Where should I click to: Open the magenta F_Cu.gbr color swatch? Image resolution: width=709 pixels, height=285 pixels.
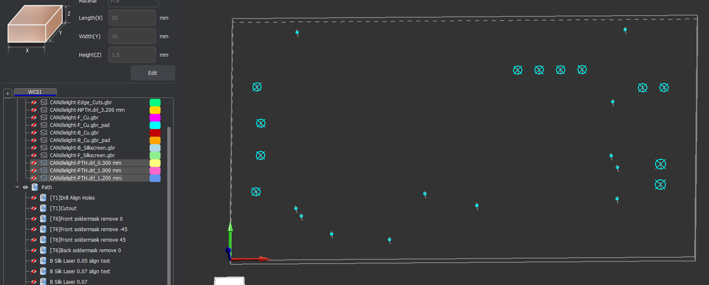[x=155, y=118]
